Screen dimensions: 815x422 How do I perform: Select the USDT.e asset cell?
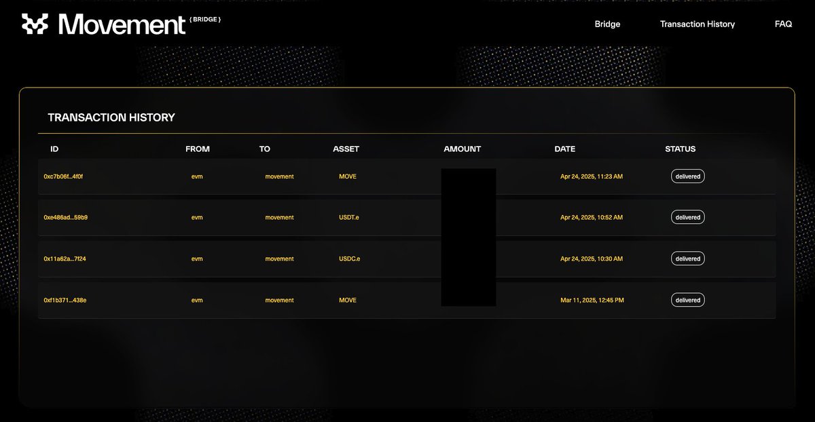point(349,218)
